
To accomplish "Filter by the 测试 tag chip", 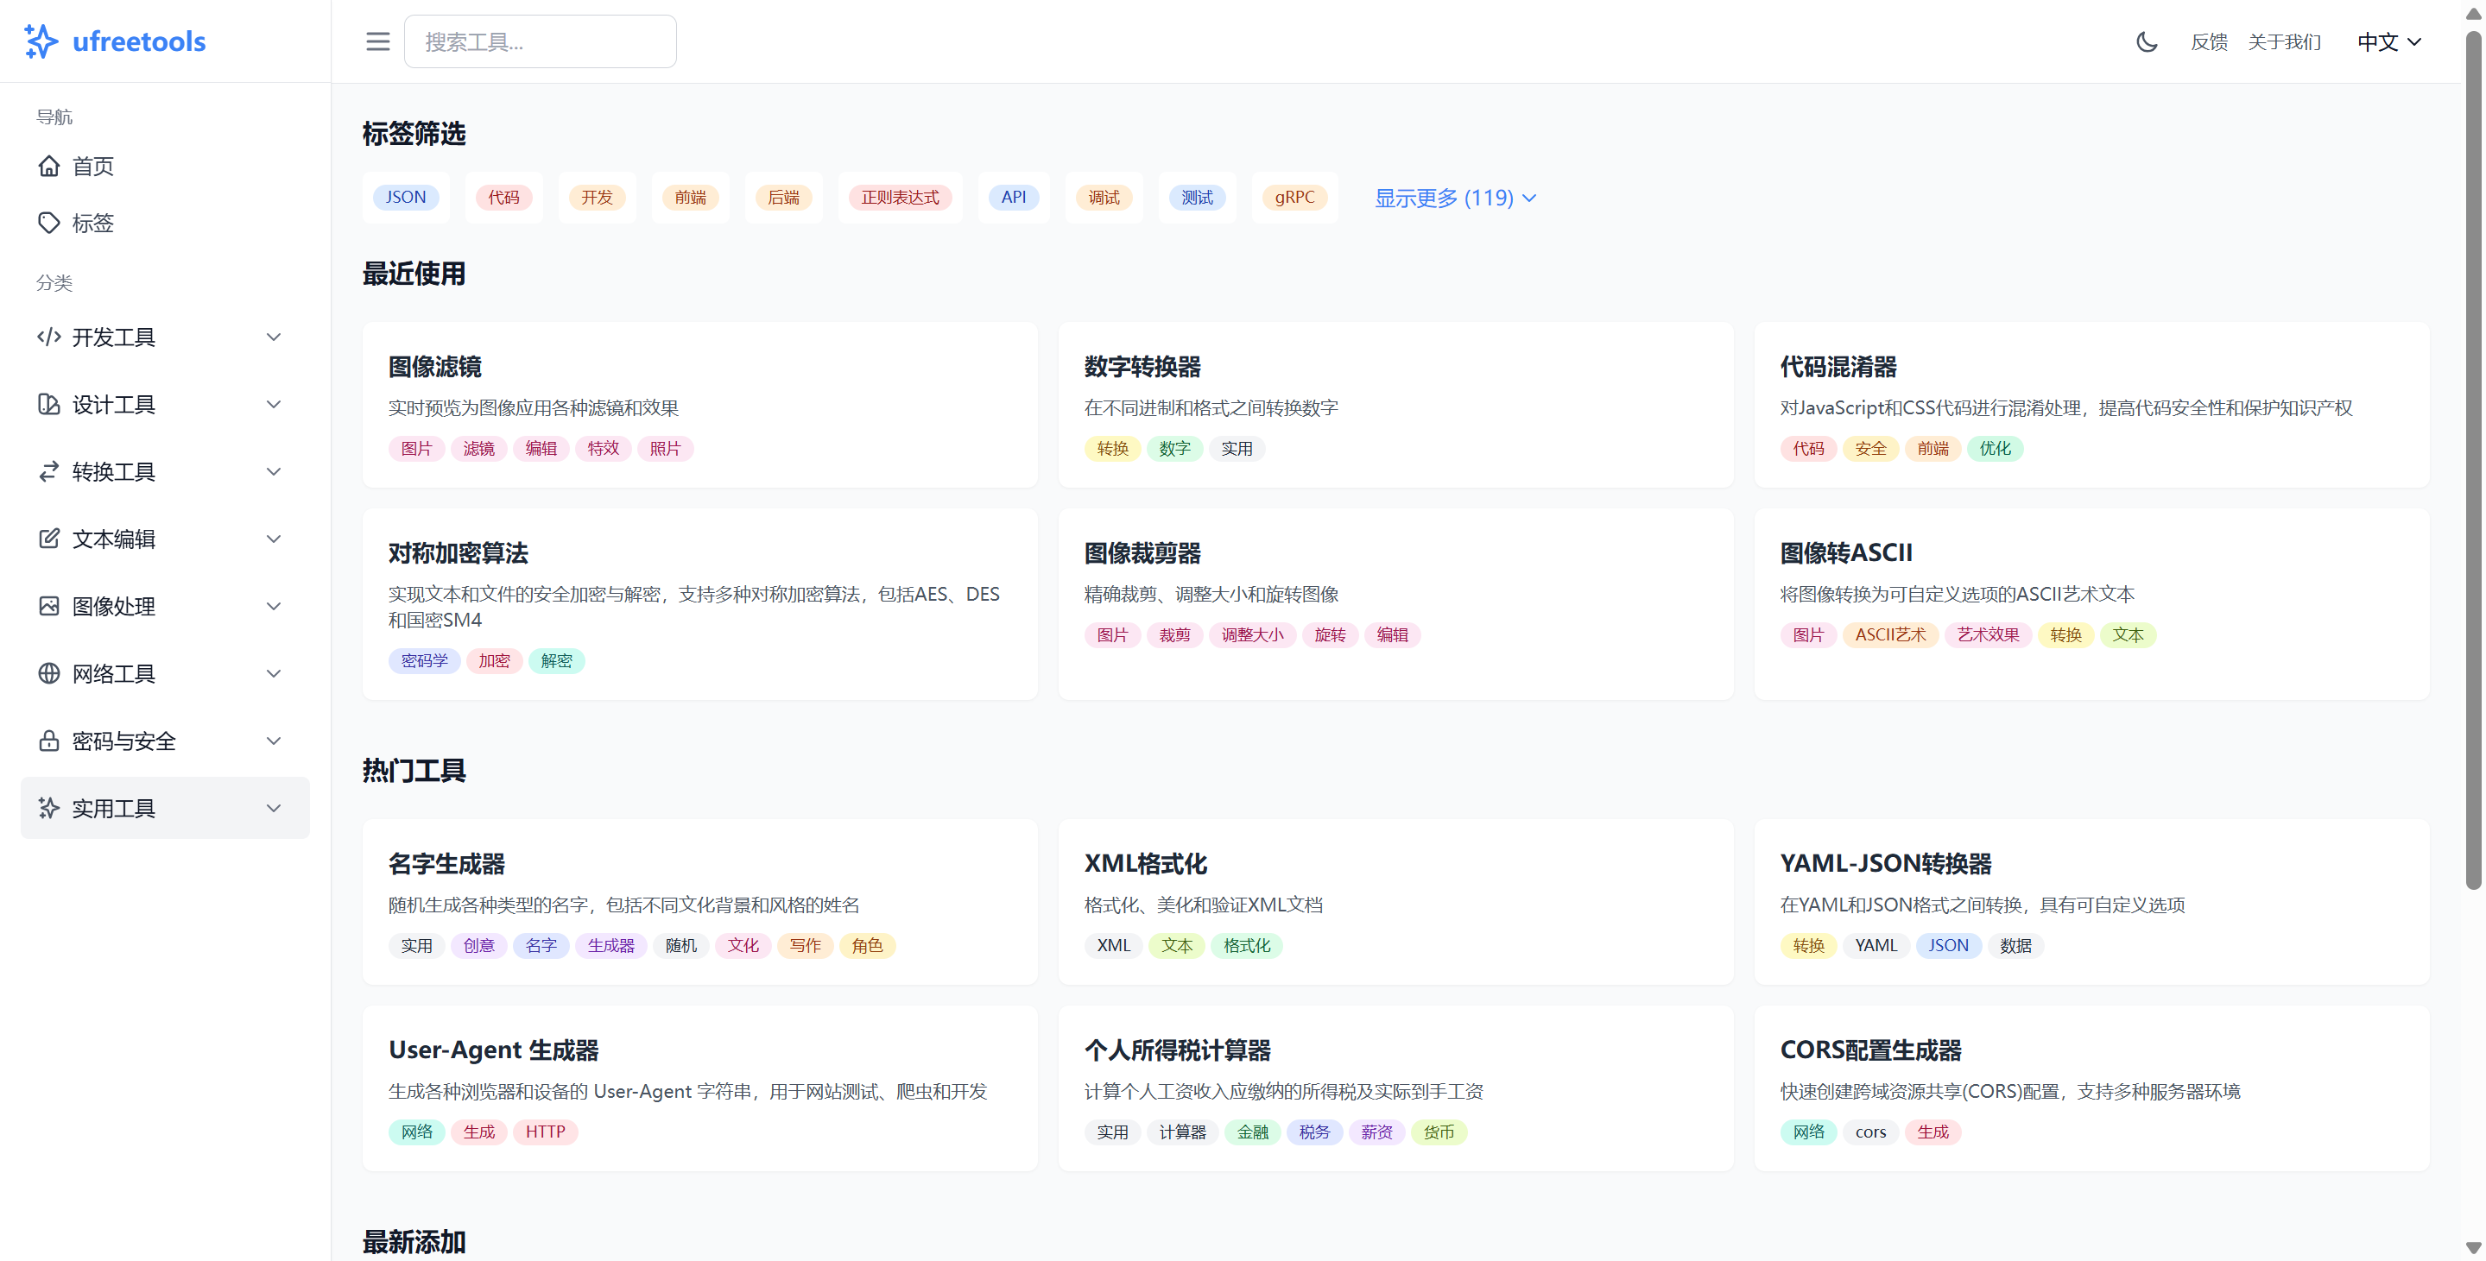I will point(1197,197).
